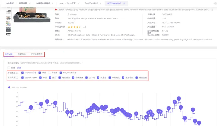Viewport: 217px width, 126px height.
Task: Tick the 全选 checkbox
Action: tap(9, 68)
